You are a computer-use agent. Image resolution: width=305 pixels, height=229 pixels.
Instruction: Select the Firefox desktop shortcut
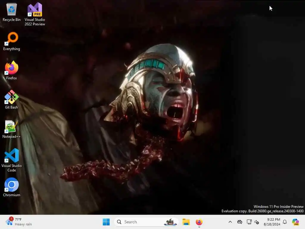[12, 70]
